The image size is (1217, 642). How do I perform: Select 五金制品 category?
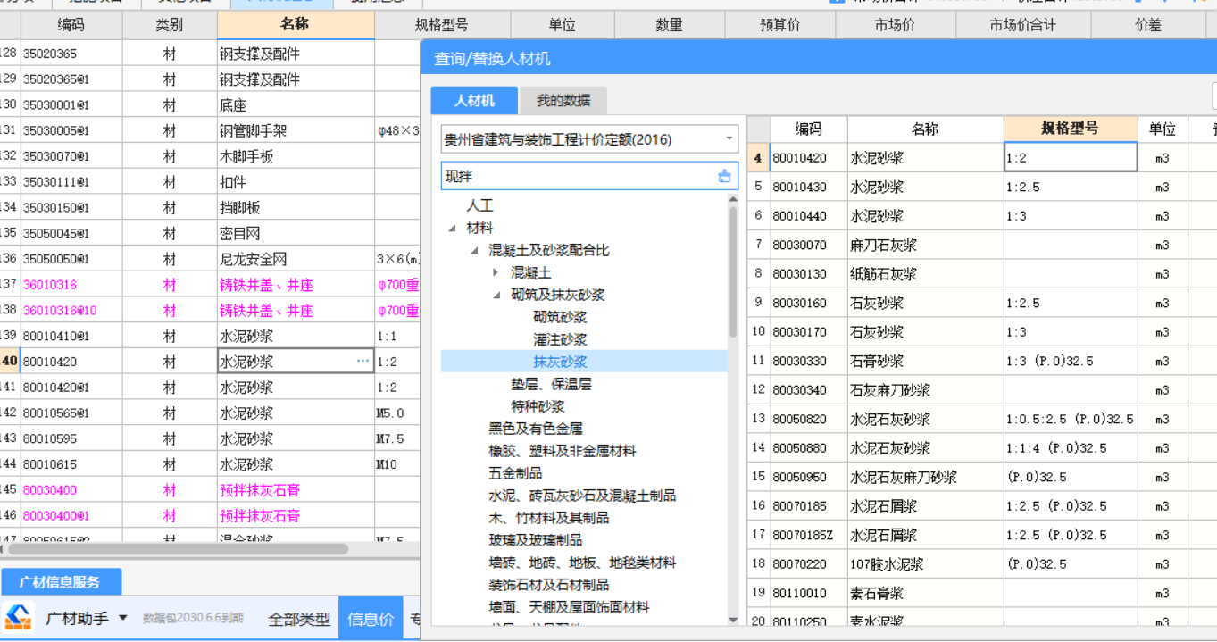point(515,473)
